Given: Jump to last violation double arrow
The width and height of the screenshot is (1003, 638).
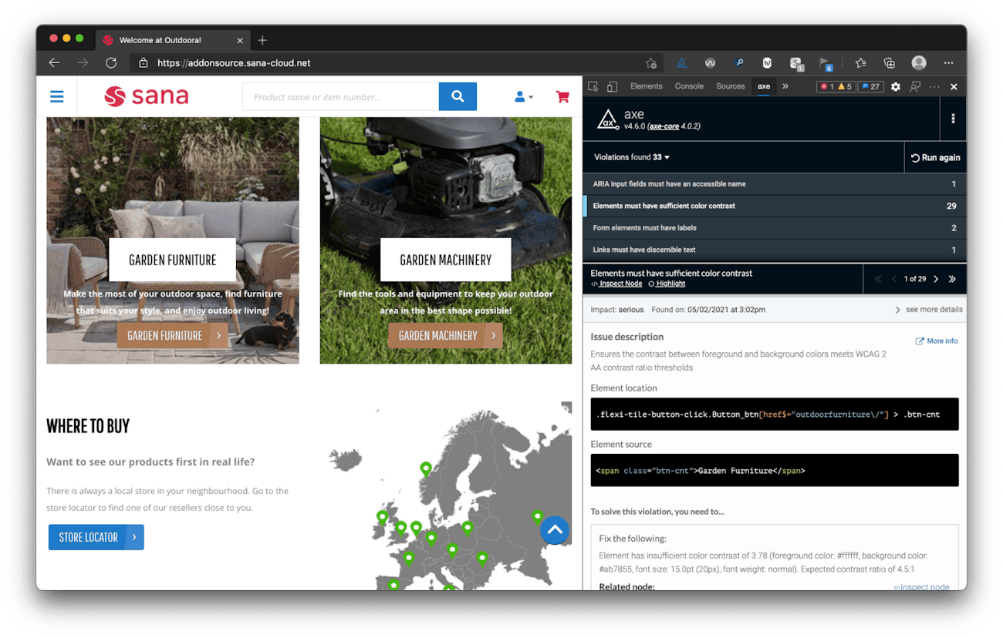Looking at the screenshot, I should point(952,279).
